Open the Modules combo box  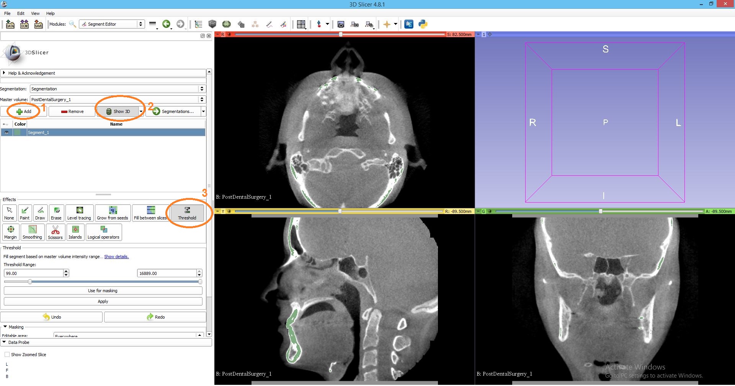(112, 24)
